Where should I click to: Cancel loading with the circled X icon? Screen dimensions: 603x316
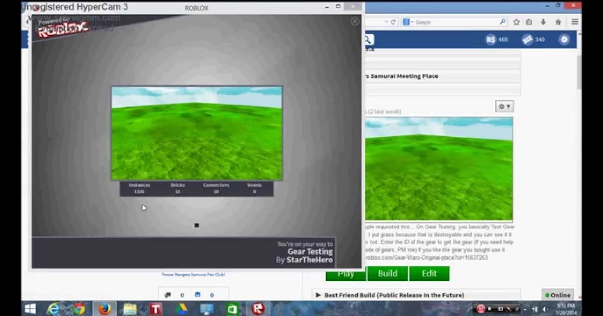(355, 21)
